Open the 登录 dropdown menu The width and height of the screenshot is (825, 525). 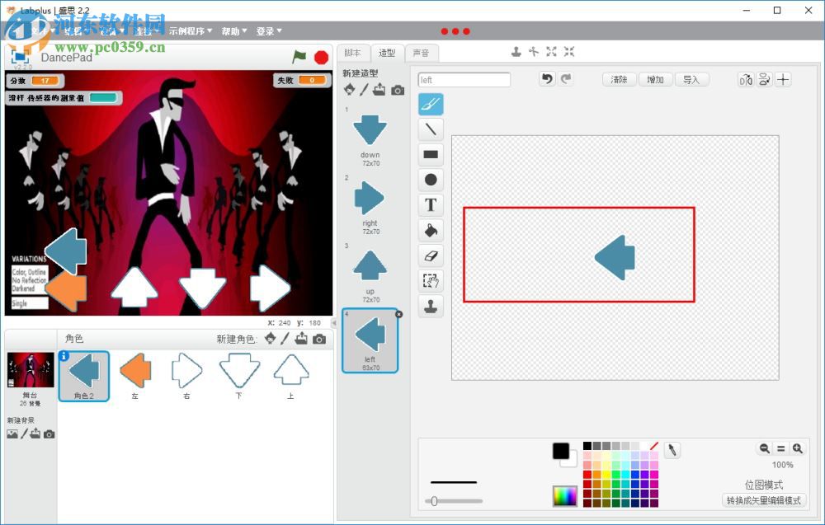click(269, 31)
